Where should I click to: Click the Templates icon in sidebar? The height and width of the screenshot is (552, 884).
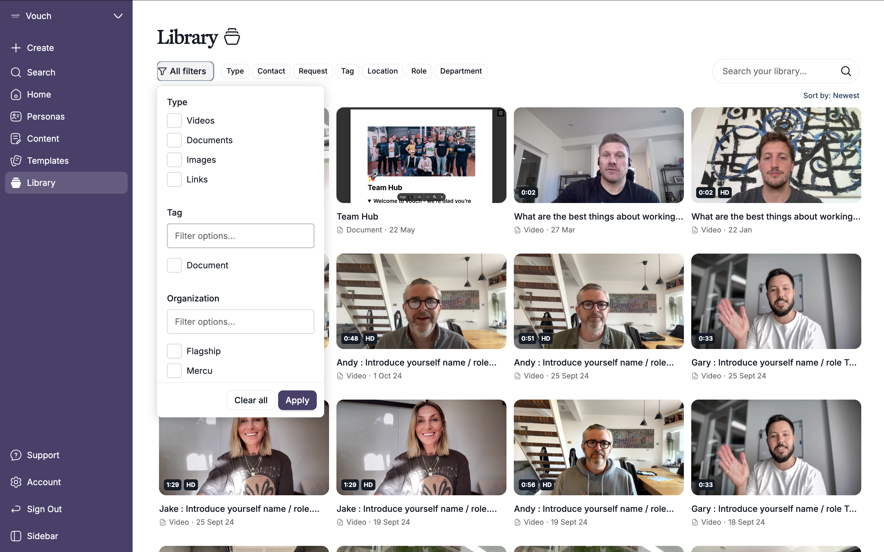[16, 161]
